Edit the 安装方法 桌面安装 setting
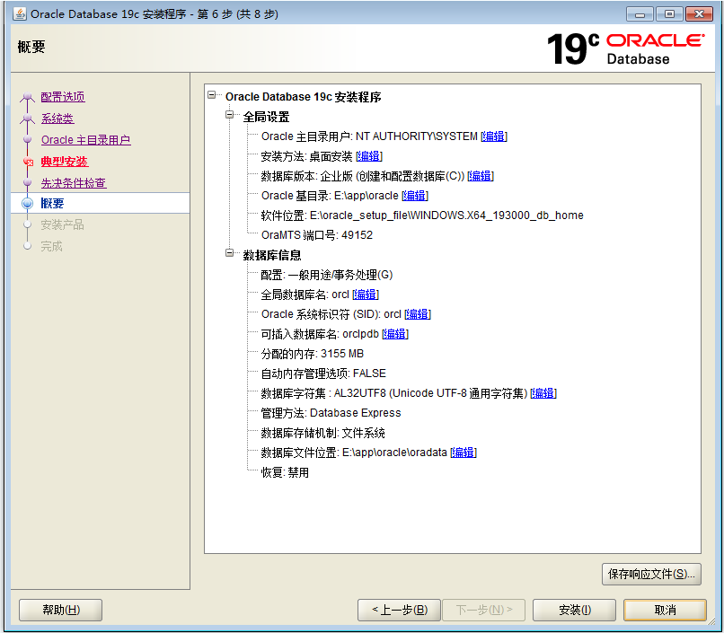This screenshot has height=633, width=724. click(x=369, y=156)
